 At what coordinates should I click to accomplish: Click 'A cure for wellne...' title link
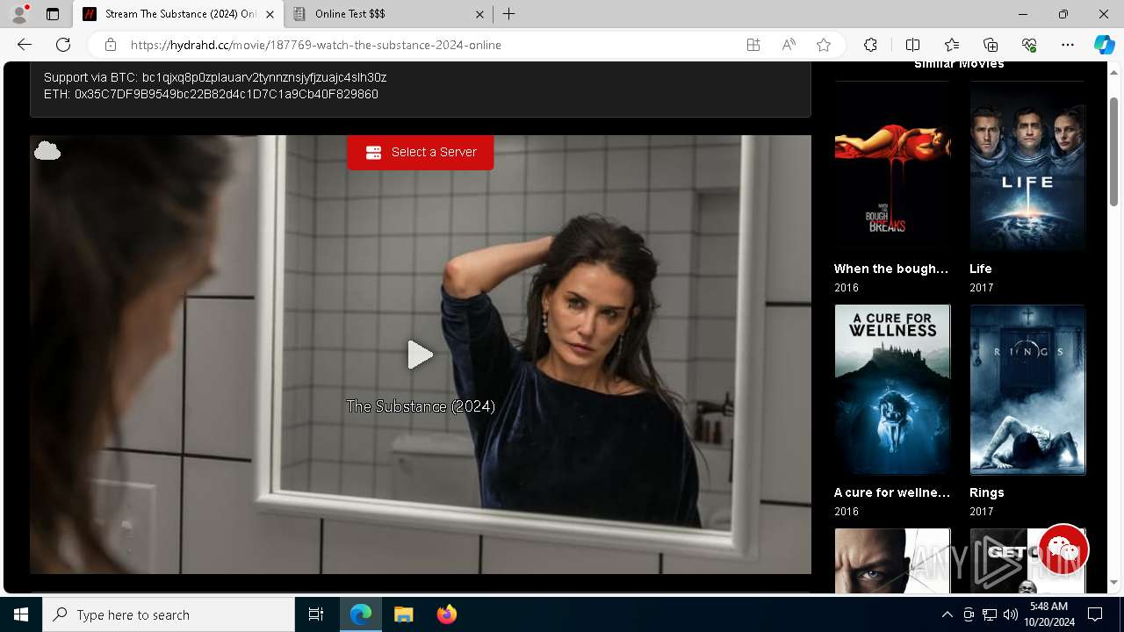click(892, 492)
